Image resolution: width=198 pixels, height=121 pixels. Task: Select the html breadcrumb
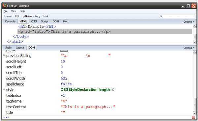coord(46,16)
